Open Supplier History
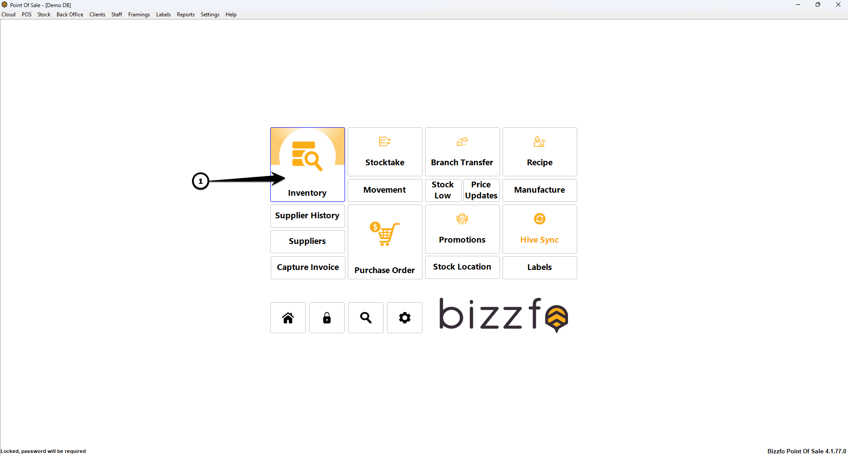This screenshot has width=848, height=456. coord(307,216)
